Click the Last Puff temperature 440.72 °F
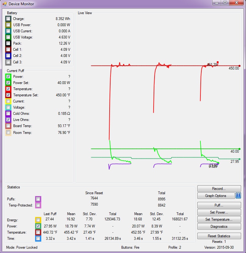 coord(50,232)
